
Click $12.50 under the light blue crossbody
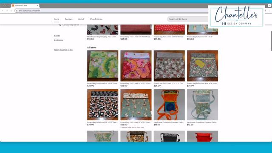point(190,125)
